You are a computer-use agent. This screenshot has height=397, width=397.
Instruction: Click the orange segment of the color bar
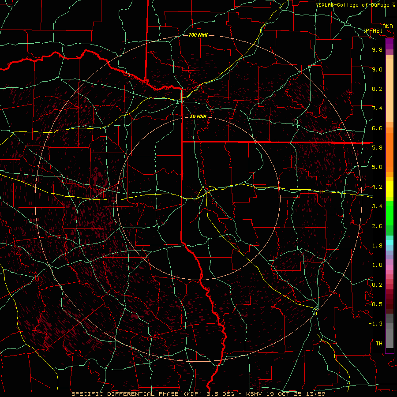click(390, 152)
